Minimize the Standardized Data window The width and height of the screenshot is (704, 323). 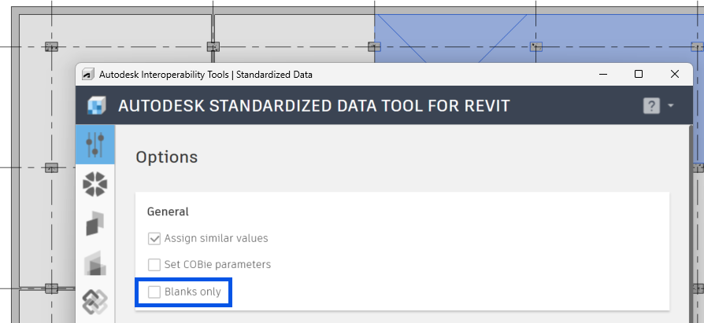tap(603, 75)
